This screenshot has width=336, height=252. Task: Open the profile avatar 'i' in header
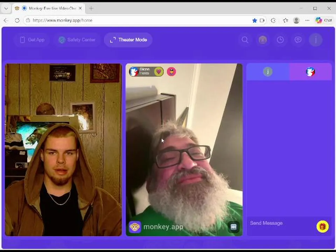tap(316, 40)
